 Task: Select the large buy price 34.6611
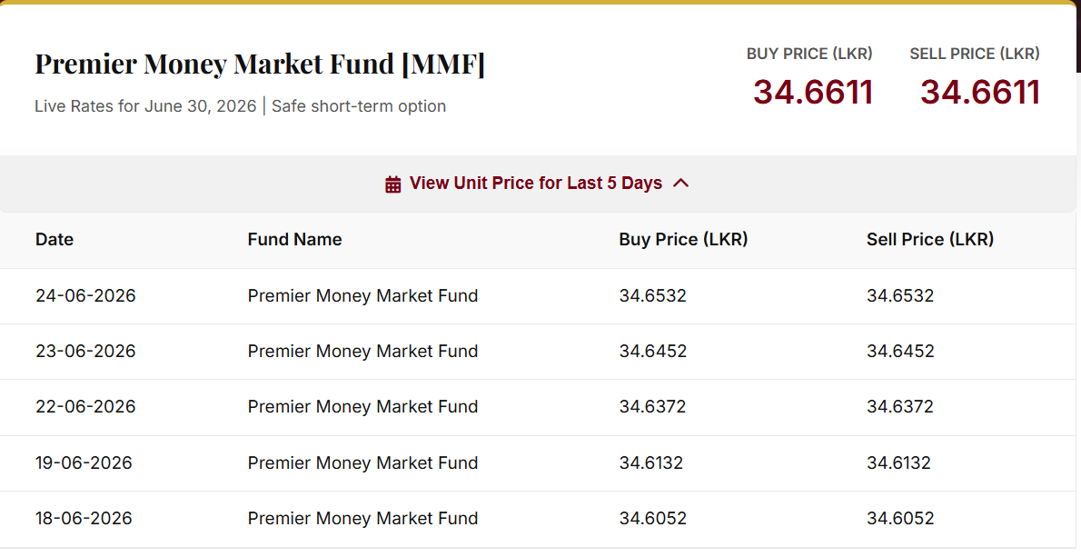pos(813,93)
